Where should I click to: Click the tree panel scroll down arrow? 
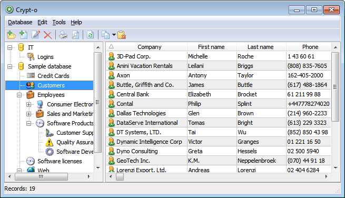click(98, 168)
